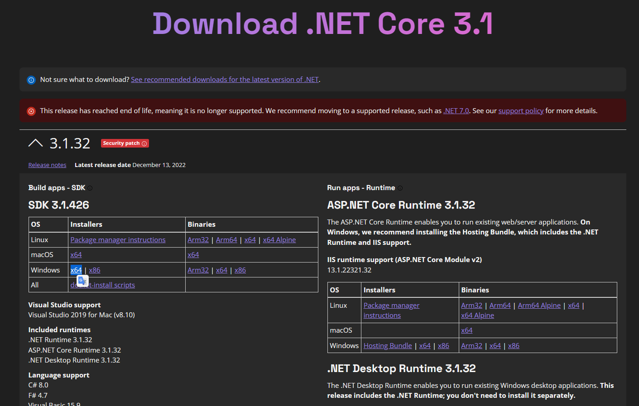The image size is (639, 406).
Task: Download ASP.NET Runtime macOS x64 binaries
Action: click(x=466, y=330)
